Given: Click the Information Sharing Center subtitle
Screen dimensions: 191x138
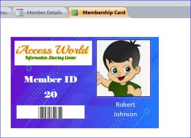Looking at the screenshot, I should point(51,58).
